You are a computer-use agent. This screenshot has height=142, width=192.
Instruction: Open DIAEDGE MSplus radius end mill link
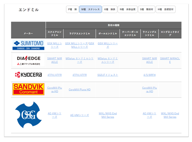pyautogui.click(x=80, y=60)
